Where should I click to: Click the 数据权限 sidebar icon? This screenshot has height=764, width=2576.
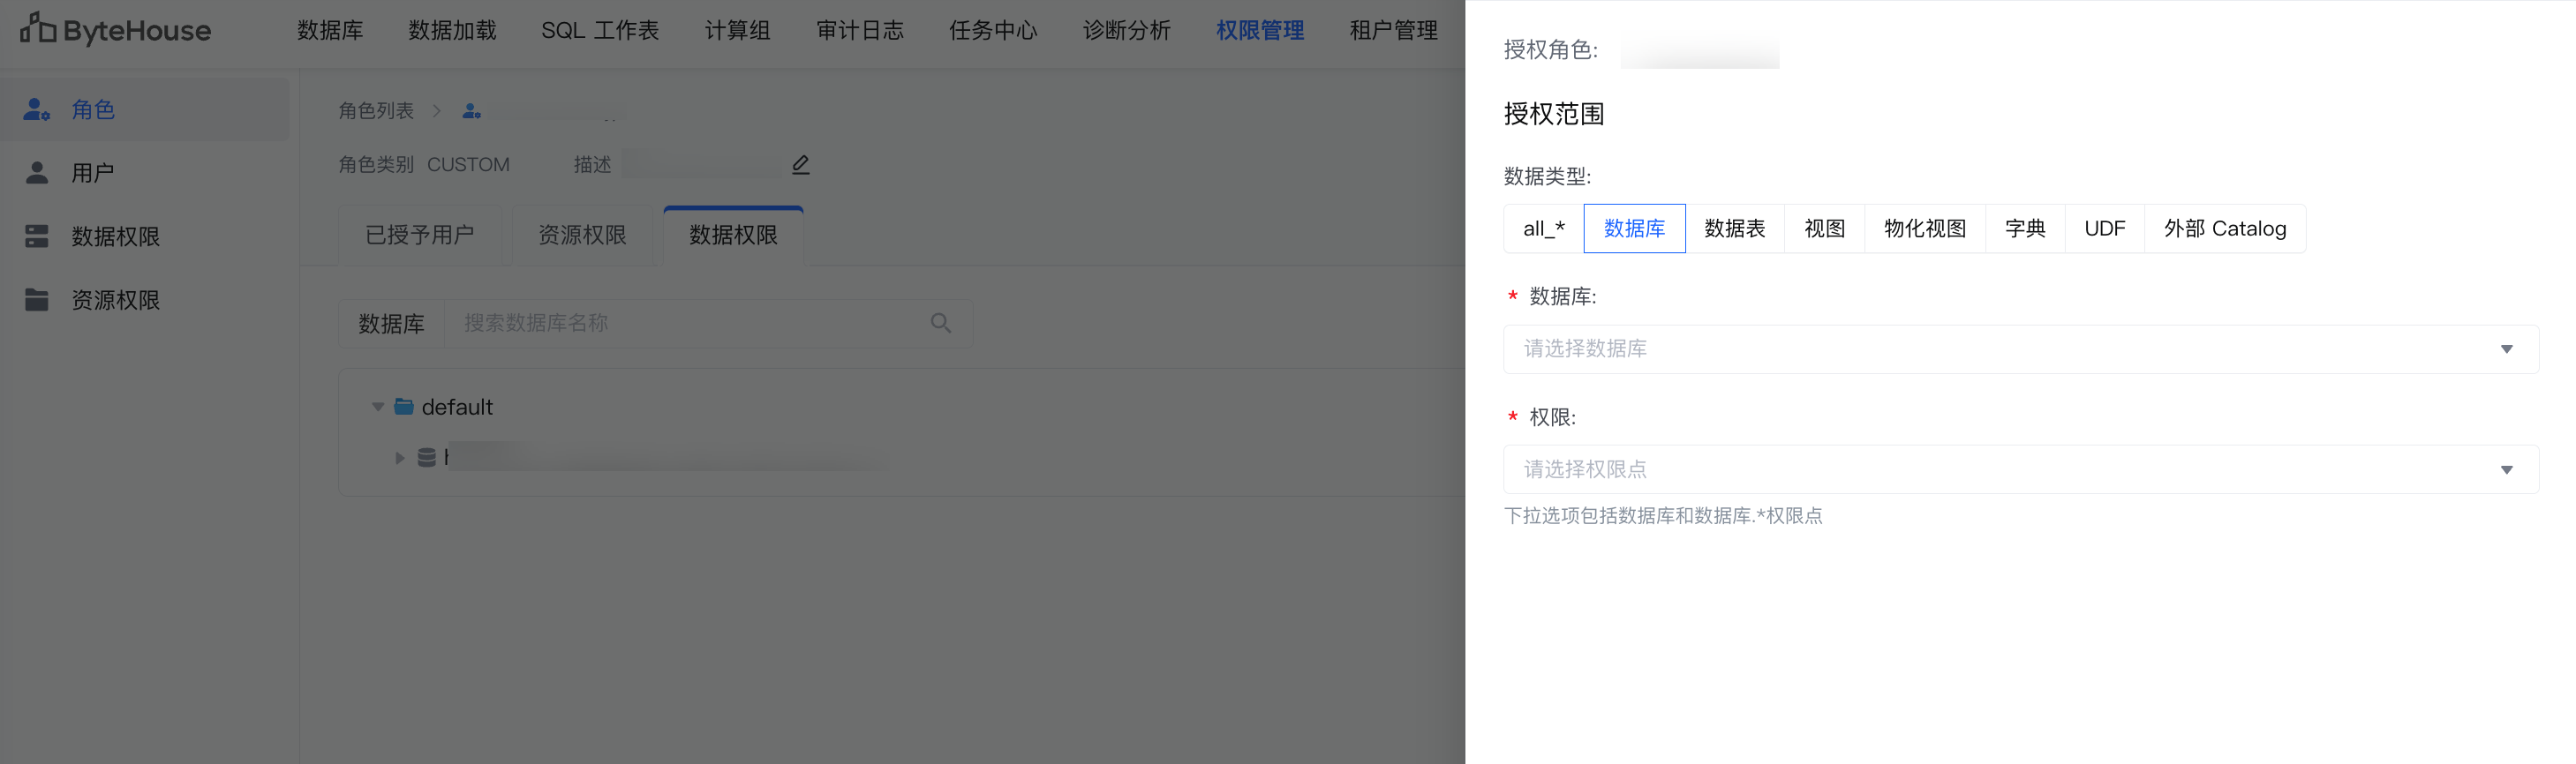click(37, 236)
